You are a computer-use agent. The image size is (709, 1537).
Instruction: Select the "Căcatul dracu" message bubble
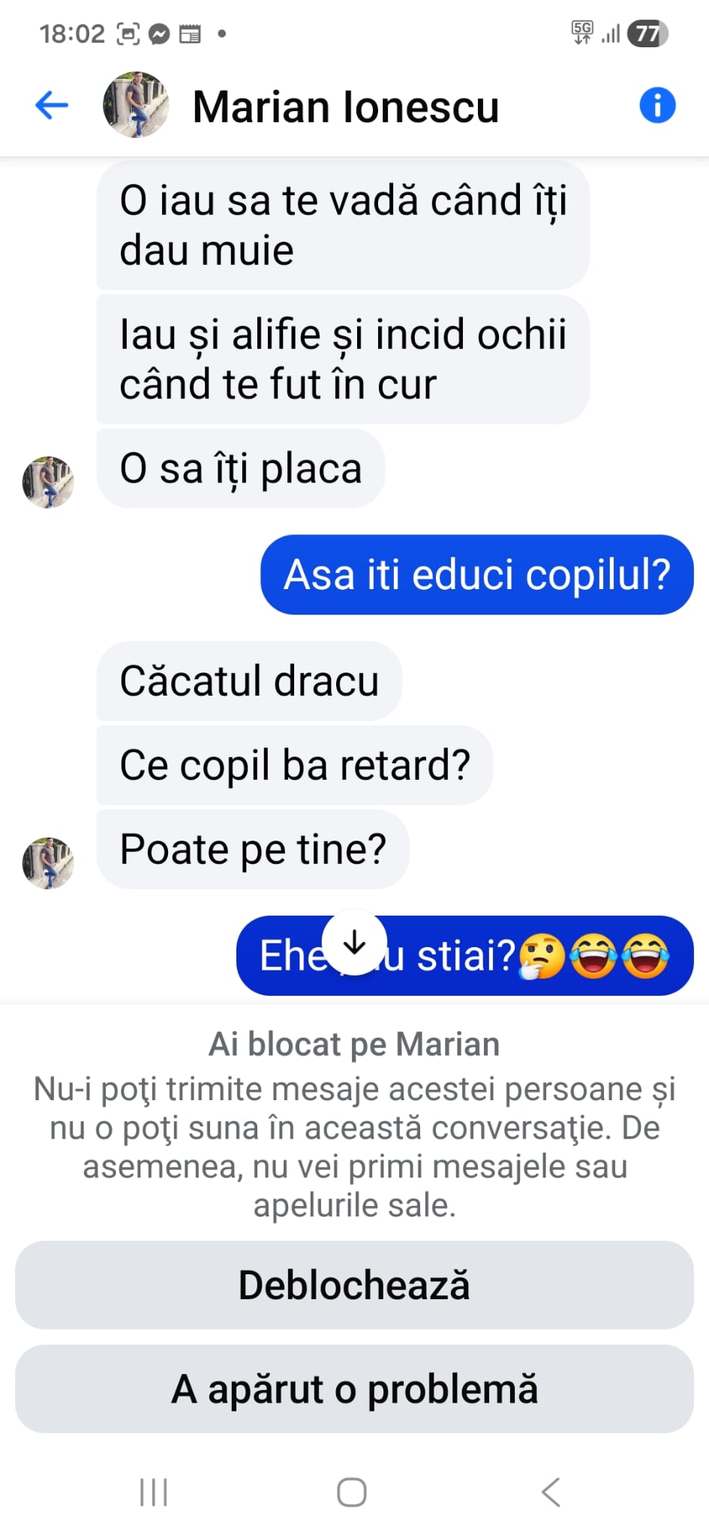pyautogui.click(x=249, y=681)
